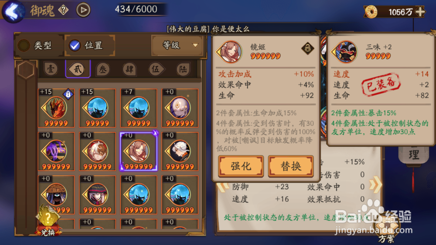Open the 御魂 help question mark
Screen dimensions: 436x245
63,10
